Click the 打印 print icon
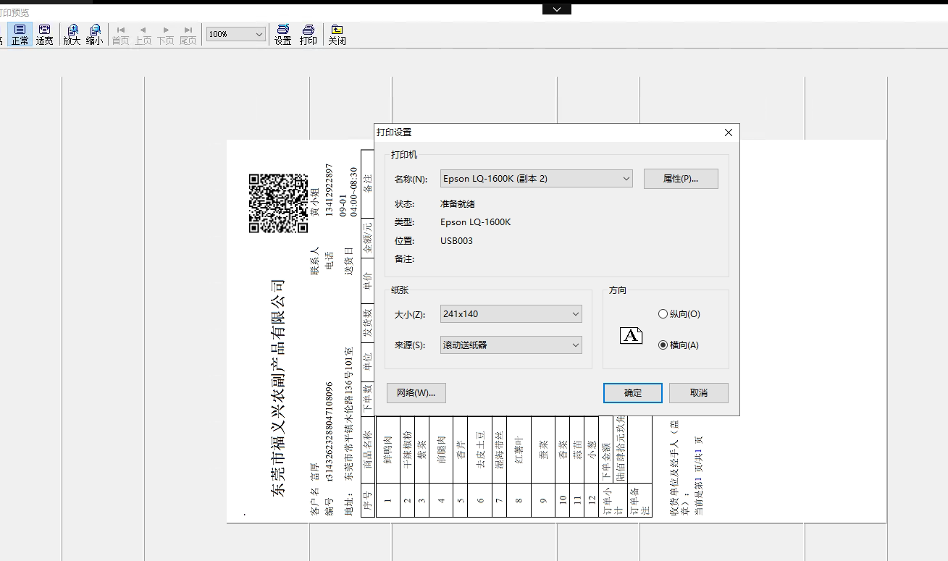The width and height of the screenshot is (948, 561). 309,34
